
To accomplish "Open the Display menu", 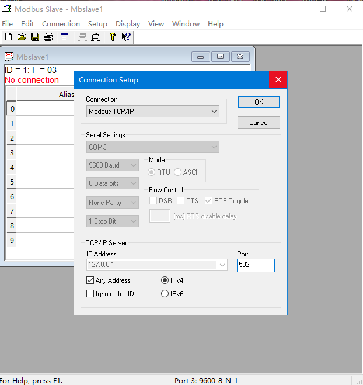I will [x=128, y=24].
